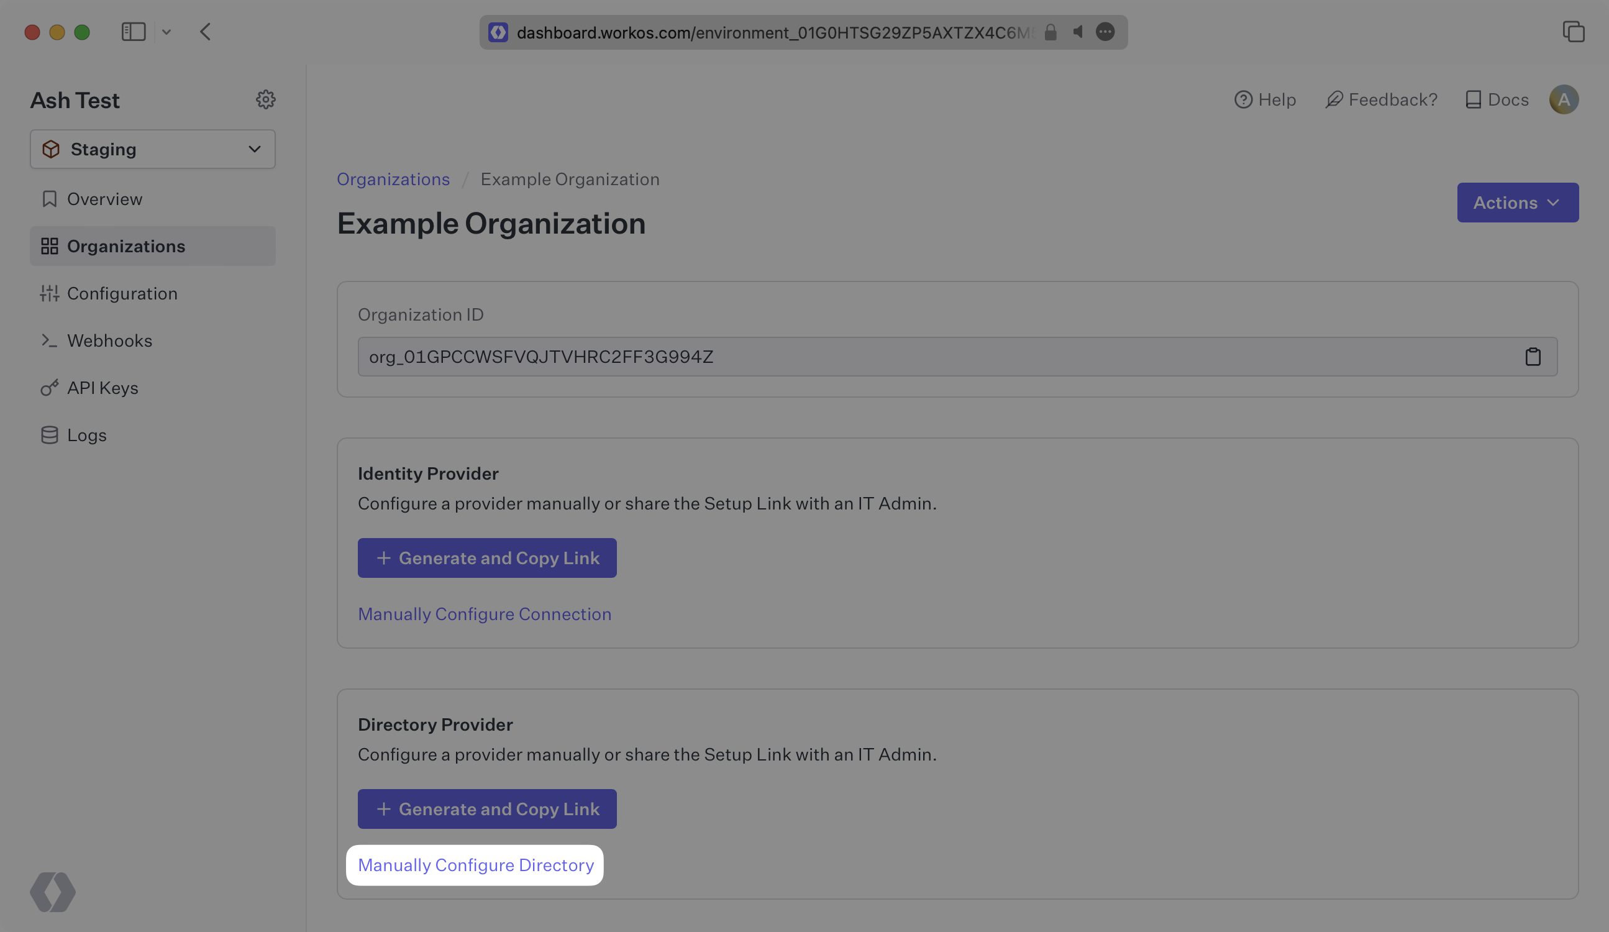Click the Configuration sidebar icon

click(x=49, y=293)
